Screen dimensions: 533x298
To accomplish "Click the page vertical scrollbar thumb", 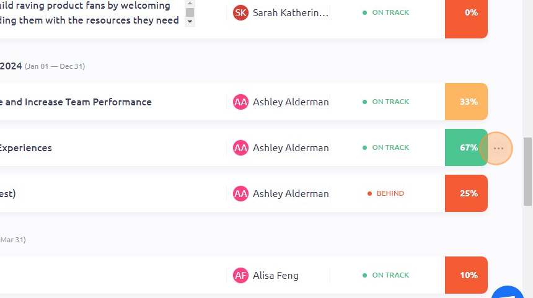I will [527, 172].
